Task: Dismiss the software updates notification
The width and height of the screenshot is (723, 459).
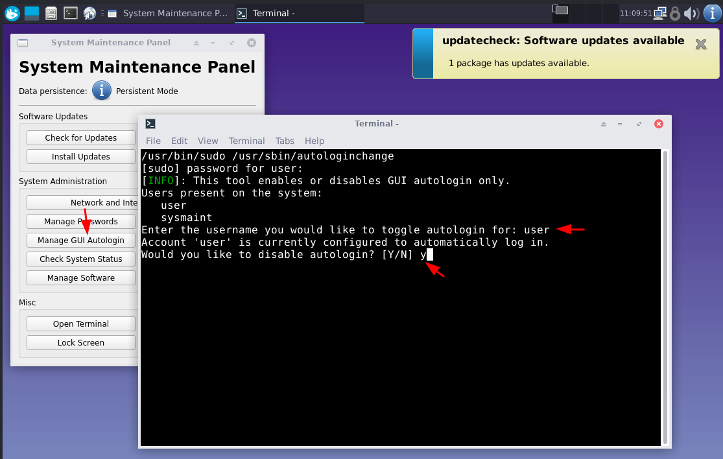Action: (x=700, y=44)
